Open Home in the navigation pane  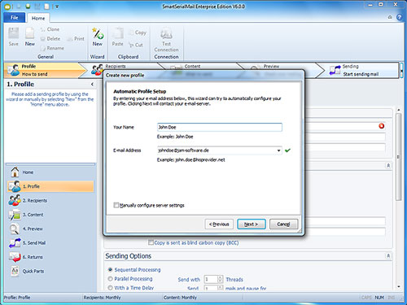50,172
